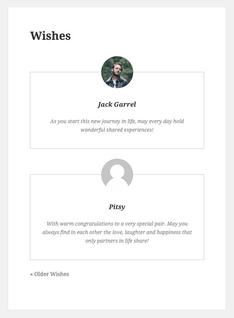
Task: Click Pitsy's gray default avatar icon
Action: click(x=117, y=175)
